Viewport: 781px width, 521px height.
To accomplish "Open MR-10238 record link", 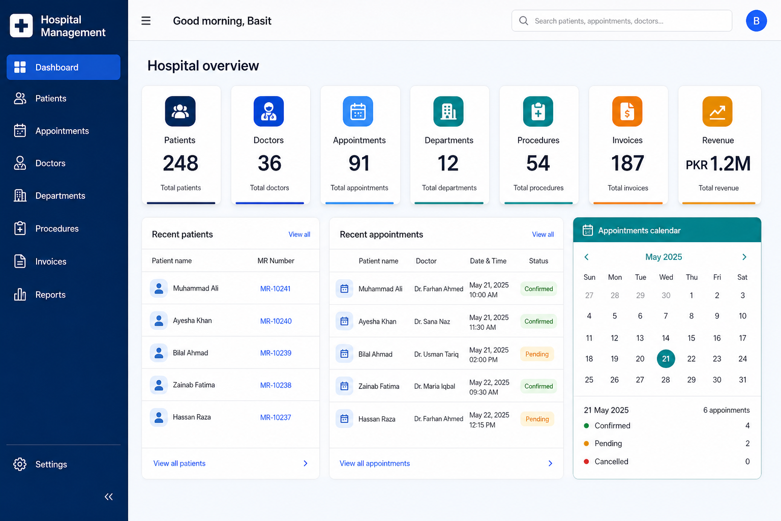I will tap(276, 386).
